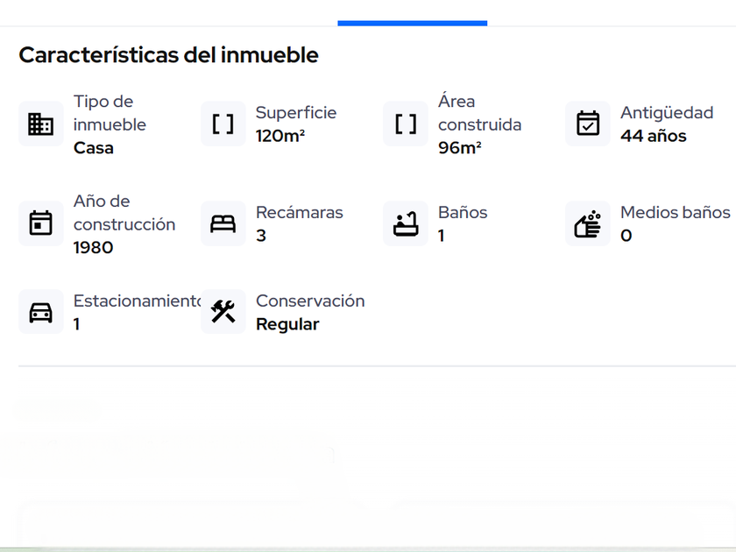This screenshot has height=552, width=736.
Task: Click the Conservación tools icon
Action: click(x=223, y=312)
